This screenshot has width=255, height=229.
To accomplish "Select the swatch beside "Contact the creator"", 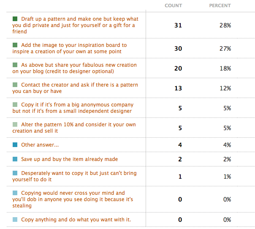I will pyautogui.click(x=15, y=85).
